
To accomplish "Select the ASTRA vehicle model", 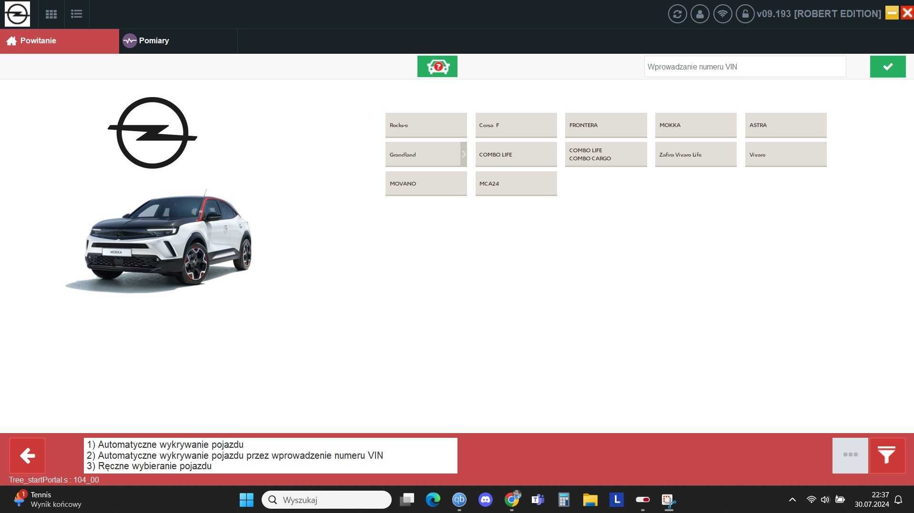I will point(786,125).
